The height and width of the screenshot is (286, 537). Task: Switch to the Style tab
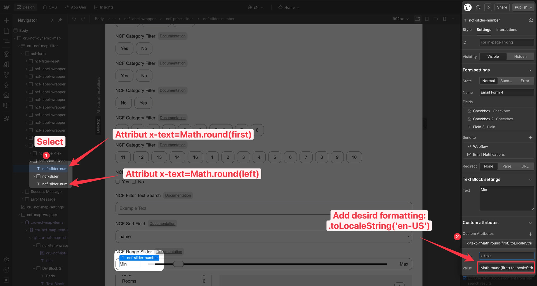coord(467,30)
